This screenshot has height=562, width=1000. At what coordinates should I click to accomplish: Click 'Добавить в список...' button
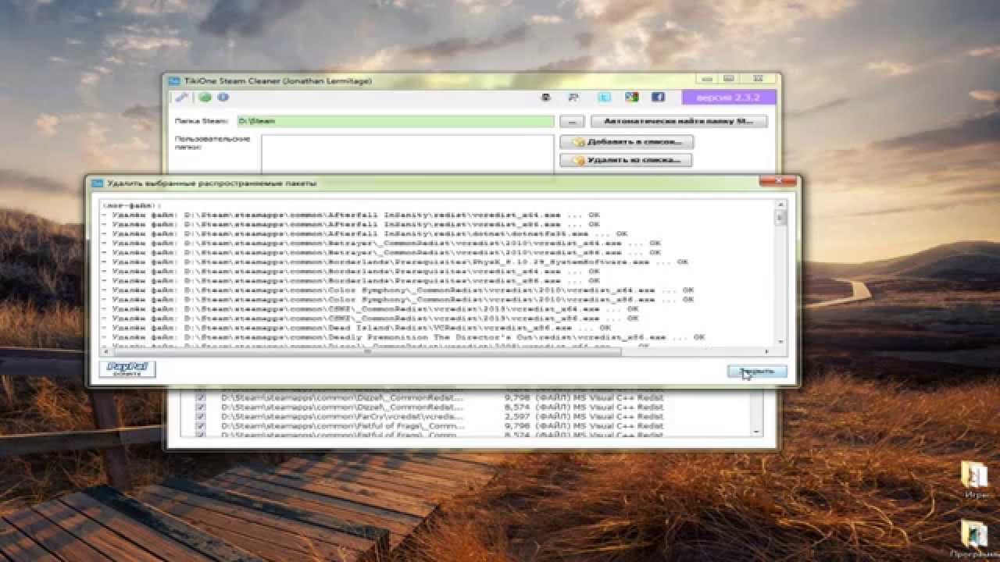(x=627, y=142)
